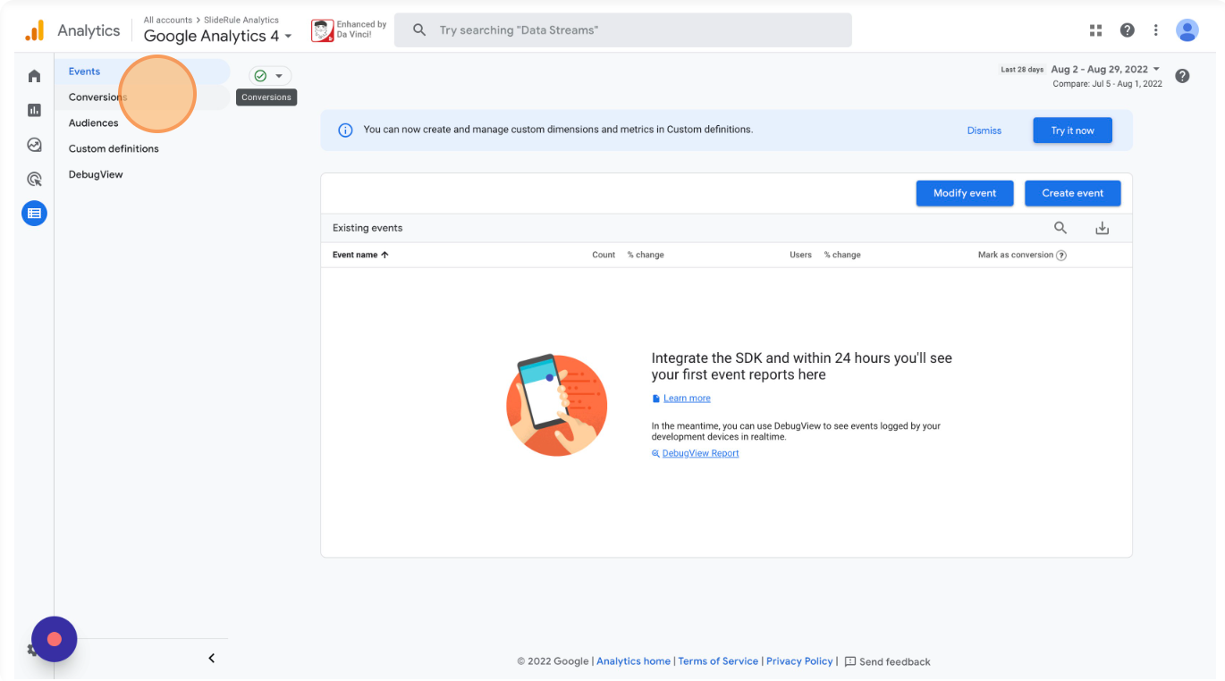The width and height of the screenshot is (1225, 681).
Task: Collapse the side navigation panel
Action: 212,659
